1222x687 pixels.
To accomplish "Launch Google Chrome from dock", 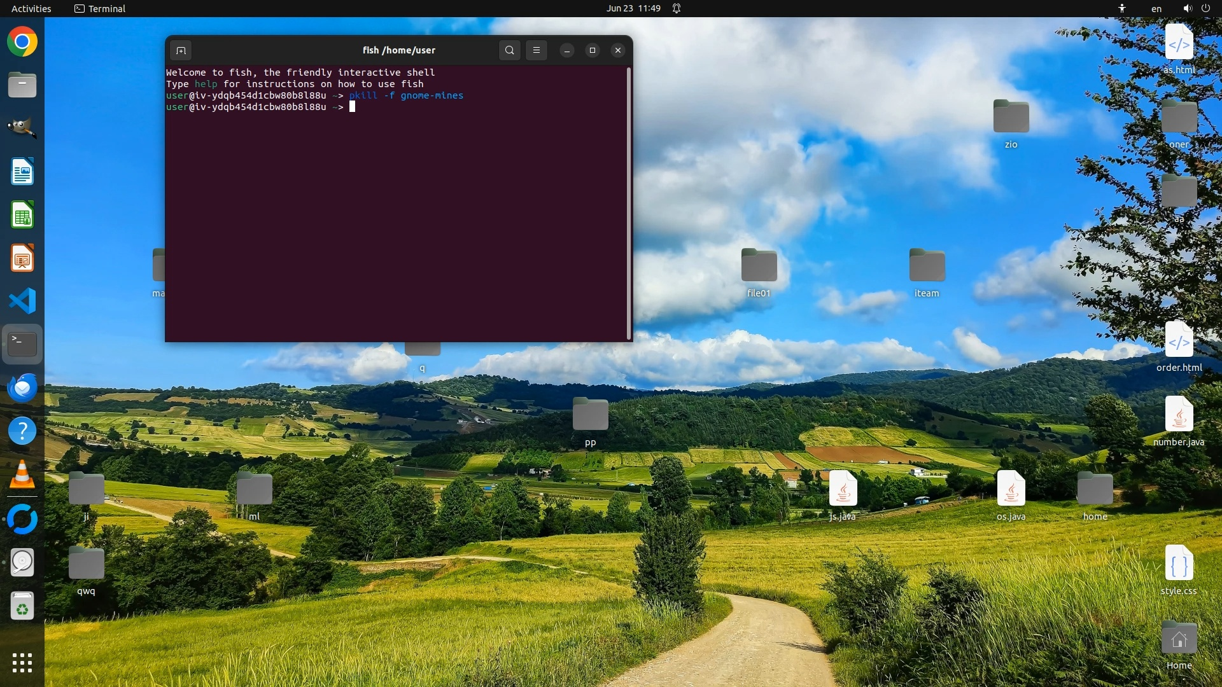I will pyautogui.click(x=22, y=42).
